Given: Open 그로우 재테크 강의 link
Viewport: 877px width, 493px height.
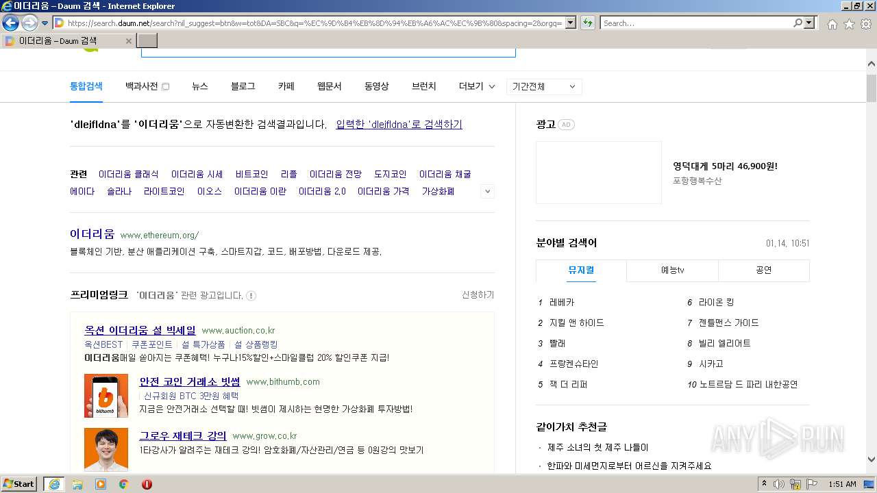Looking at the screenshot, I should pyautogui.click(x=183, y=435).
